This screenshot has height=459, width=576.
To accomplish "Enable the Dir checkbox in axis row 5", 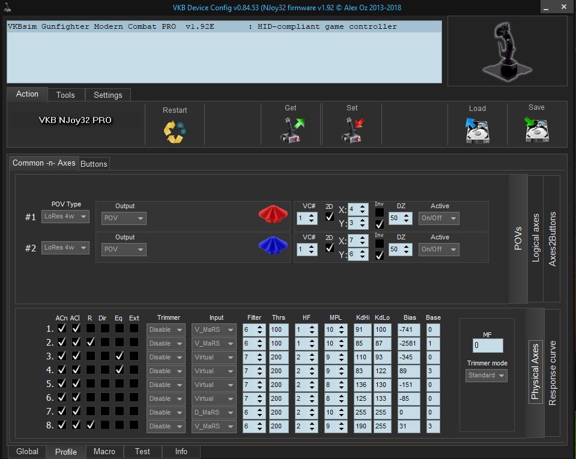I will click(105, 383).
